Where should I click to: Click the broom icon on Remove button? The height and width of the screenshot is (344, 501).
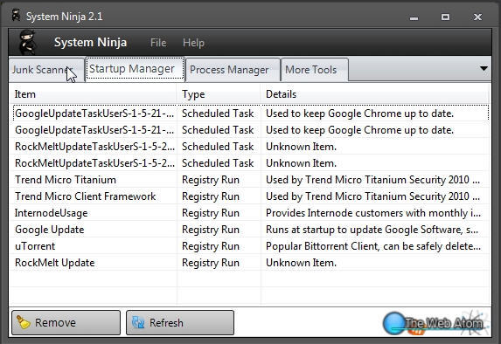[24, 322]
